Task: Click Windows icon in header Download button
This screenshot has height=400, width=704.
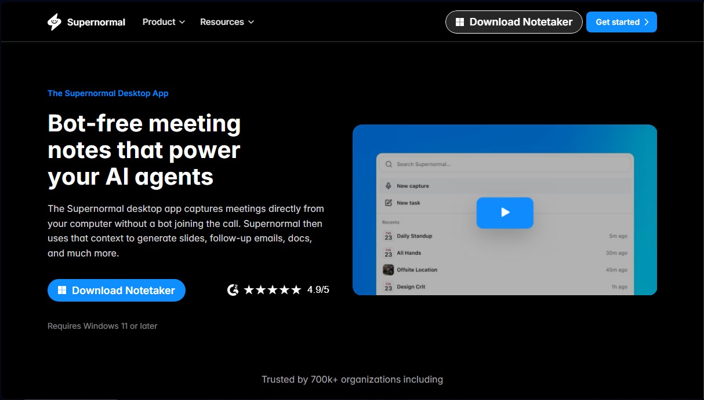Action: coord(460,22)
